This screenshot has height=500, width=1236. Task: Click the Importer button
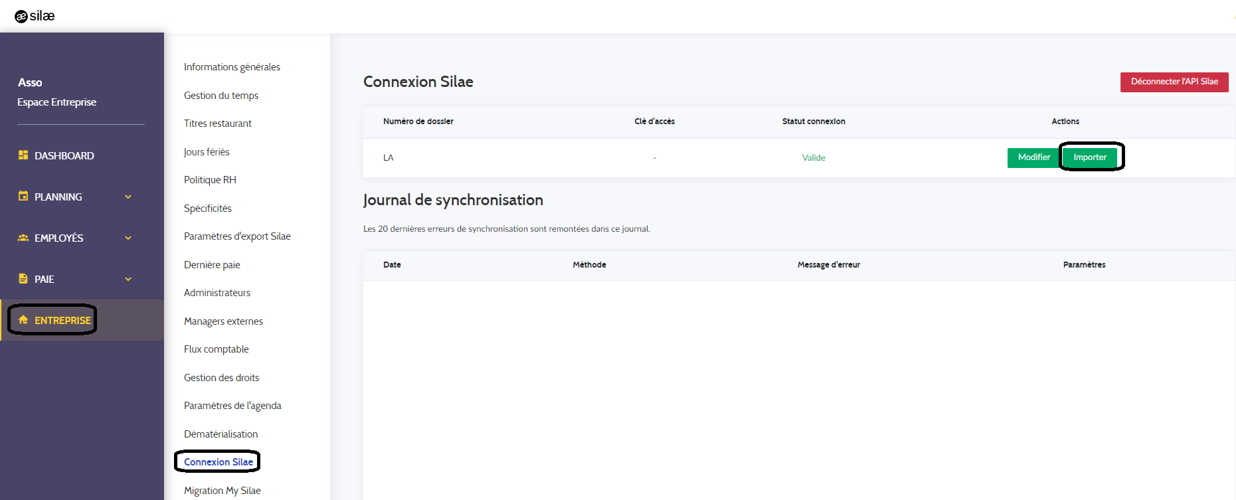click(1090, 157)
